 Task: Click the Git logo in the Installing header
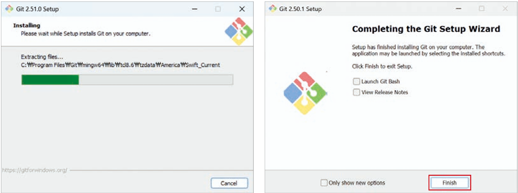click(x=239, y=32)
